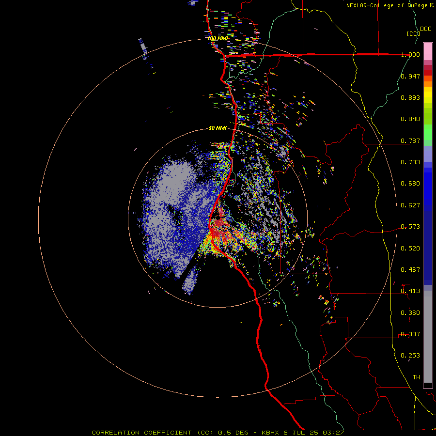436x436 pixels.
Task: Pick the orange swatch in the color bar
Action: tap(428, 84)
